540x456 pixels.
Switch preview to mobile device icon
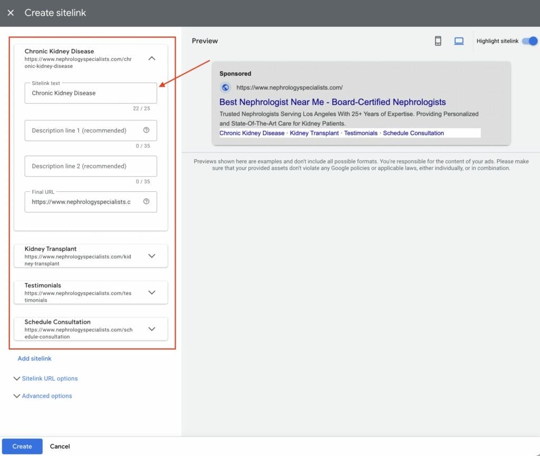coord(438,41)
